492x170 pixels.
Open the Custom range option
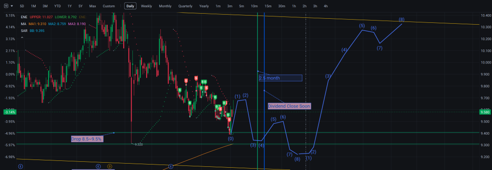coord(109,6)
